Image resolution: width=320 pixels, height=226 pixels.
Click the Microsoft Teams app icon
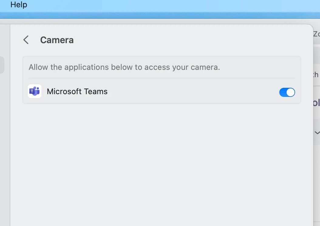click(35, 91)
